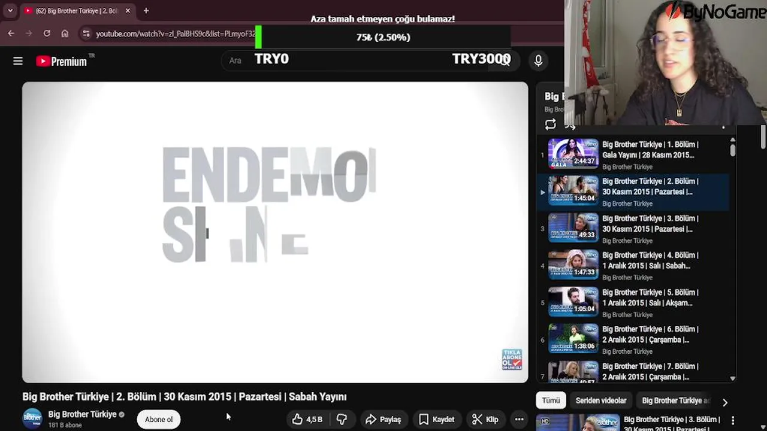This screenshot has width=767, height=431.
Task: Click the title '4. Bölüm | 1 Aralık 2015 | Salı | Sabah'
Action: point(650,260)
